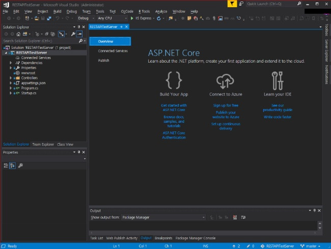
Task: Pin the Solution Explorer panel
Action: [79, 27]
